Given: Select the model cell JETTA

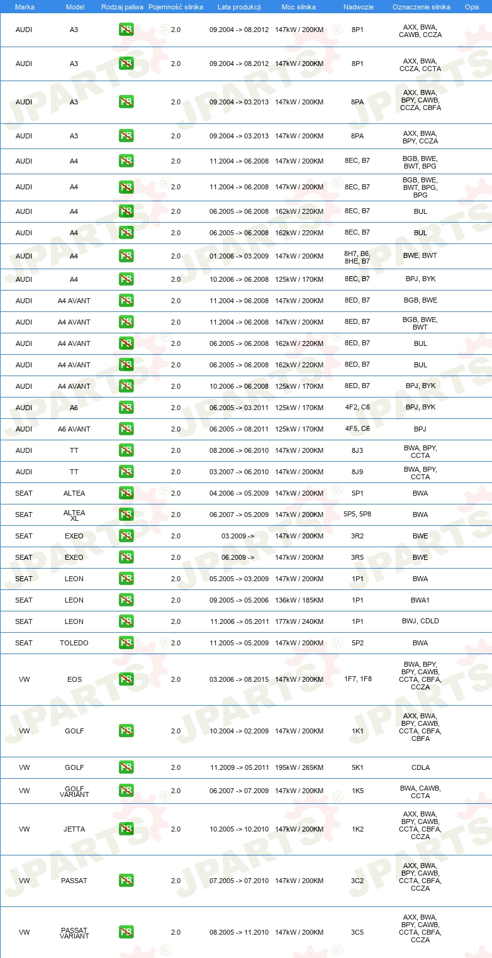Looking at the screenshot, I should [74, 829].
